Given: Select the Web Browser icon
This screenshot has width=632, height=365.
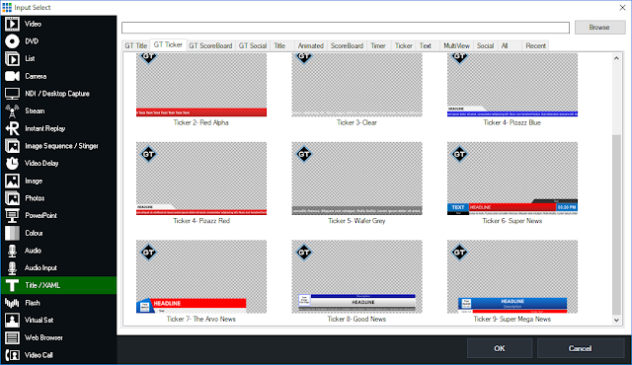Looking at the screenshot, I should click(x=12, y=337).
